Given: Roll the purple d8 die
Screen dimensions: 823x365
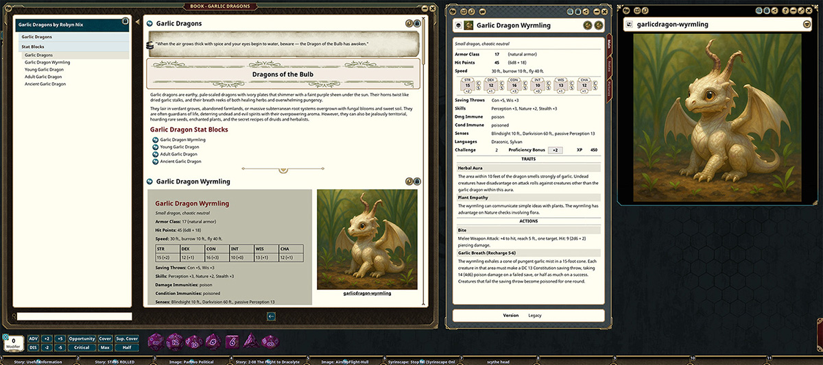Looking at the screenshot, I should [213, 340].
